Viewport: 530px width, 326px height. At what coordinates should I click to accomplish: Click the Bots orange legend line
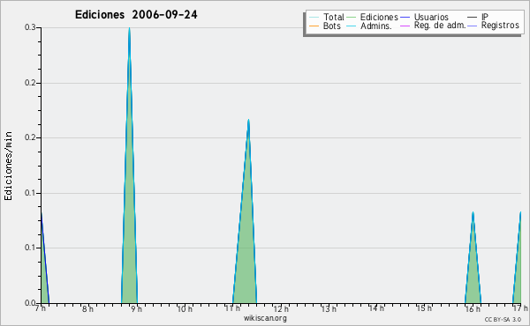click(314, 26)
